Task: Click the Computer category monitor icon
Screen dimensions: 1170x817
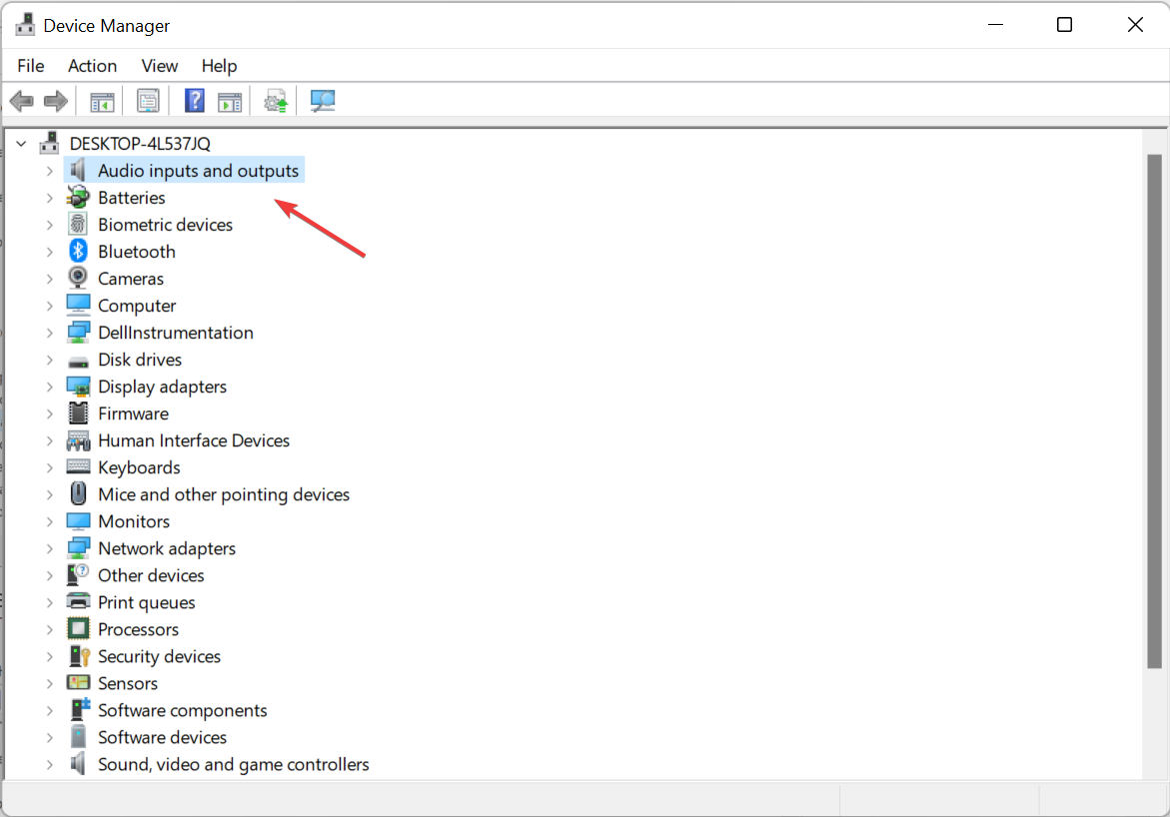Action: [x=78, y=306]
